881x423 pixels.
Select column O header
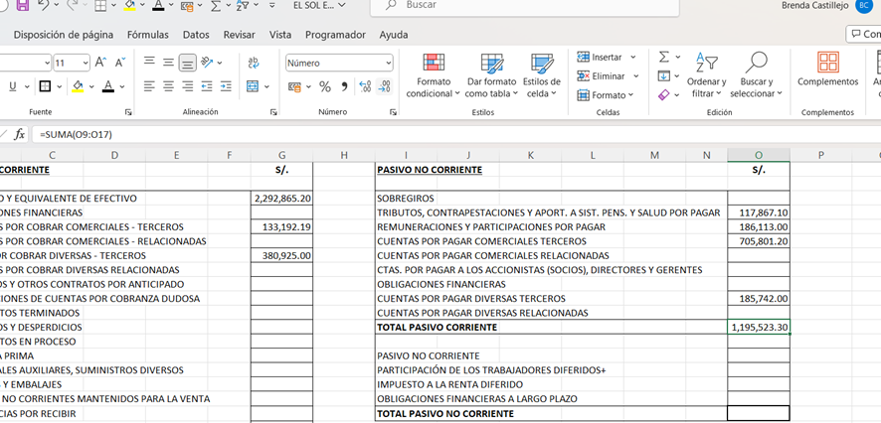click(x=759, y=156)
